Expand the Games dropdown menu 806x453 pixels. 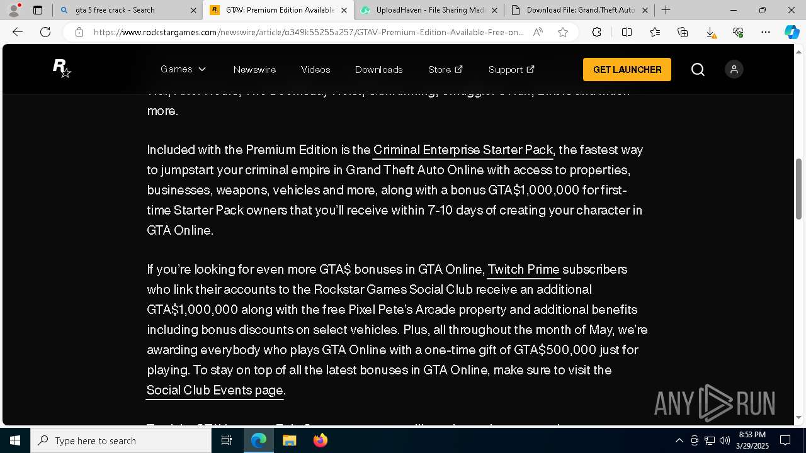[183, 69]
